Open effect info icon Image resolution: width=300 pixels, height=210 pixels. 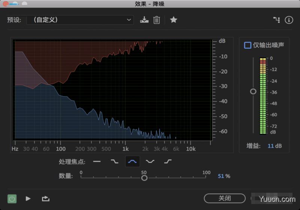pos(289,20)
